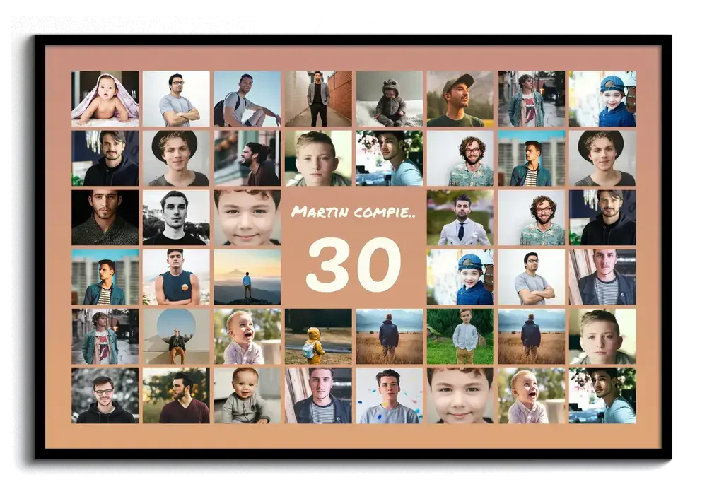Open the person on mountain at sunset photo
Screen dimensions: 707x494
tap(247, 277)
